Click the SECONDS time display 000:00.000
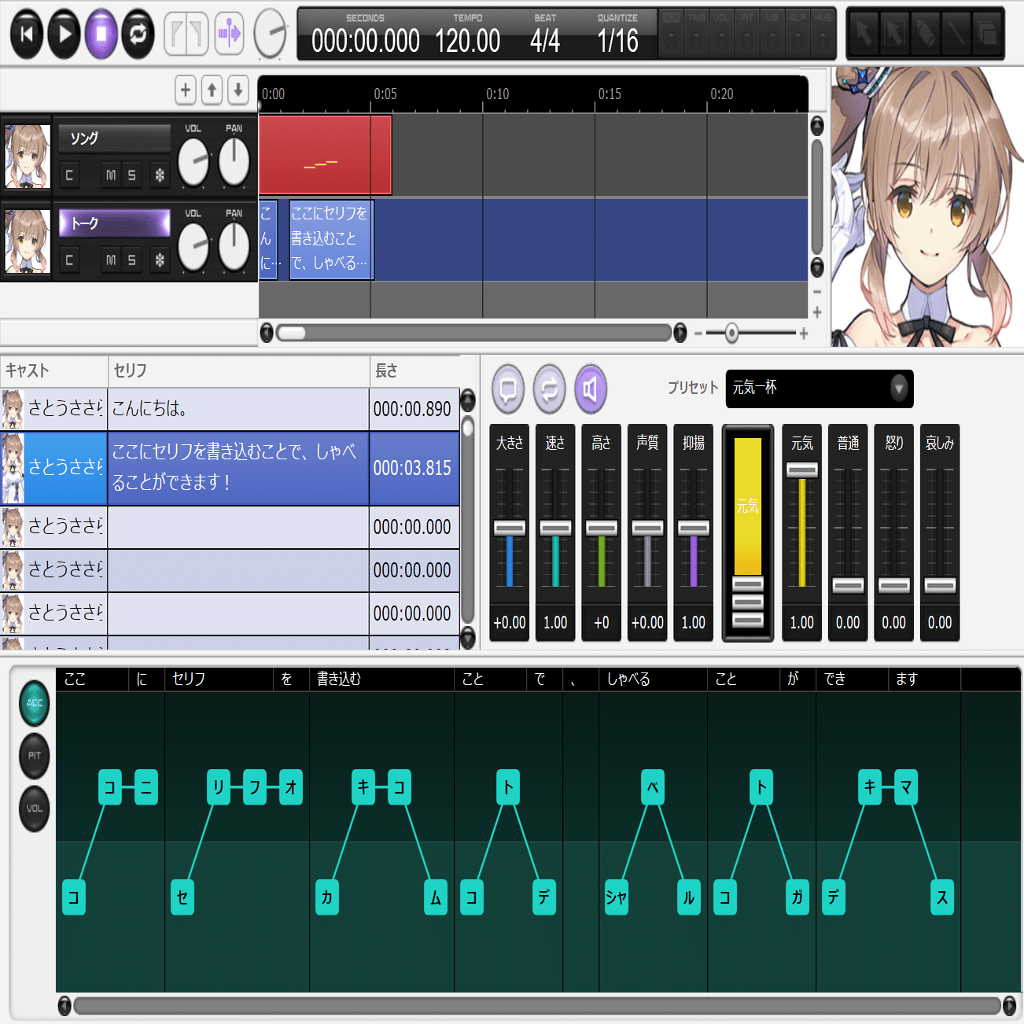Viewport: 1024px width, 1024px height. (x=366, y=41)
